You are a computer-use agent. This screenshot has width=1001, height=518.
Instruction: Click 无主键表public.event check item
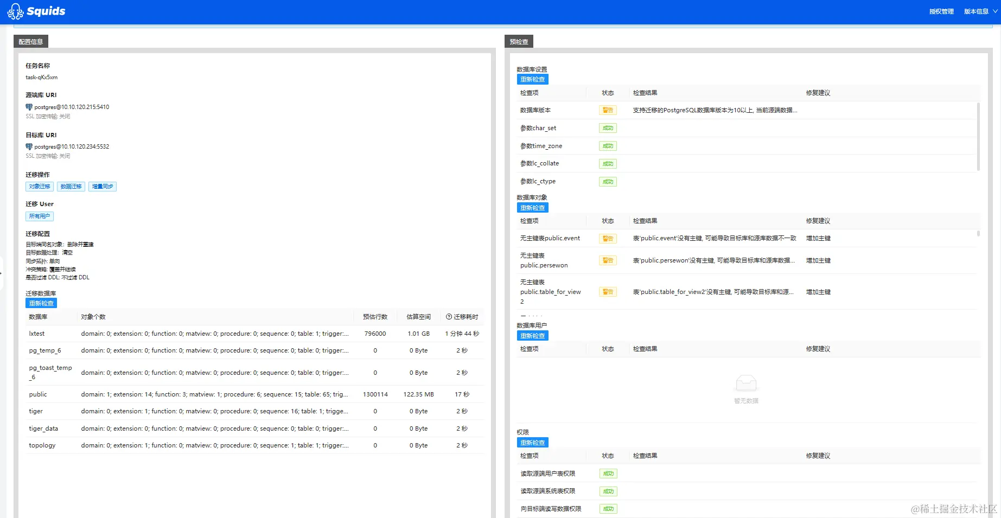tap(550, 238)
